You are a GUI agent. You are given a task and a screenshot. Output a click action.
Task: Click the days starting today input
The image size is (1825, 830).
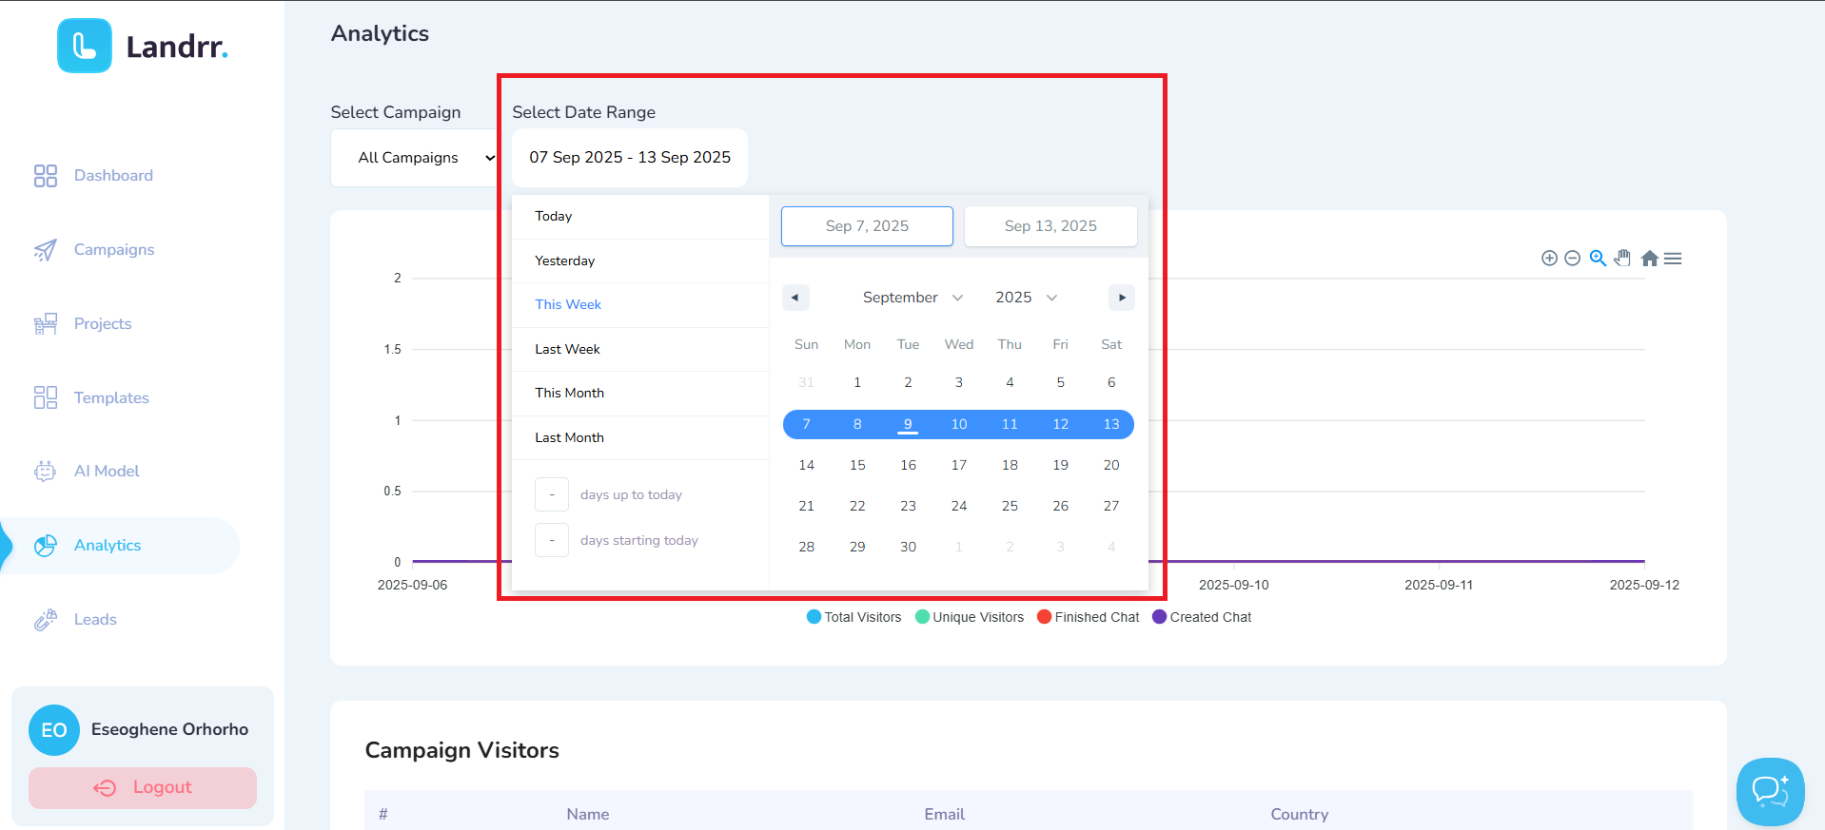pyautogui.click(x=552, y=540)
